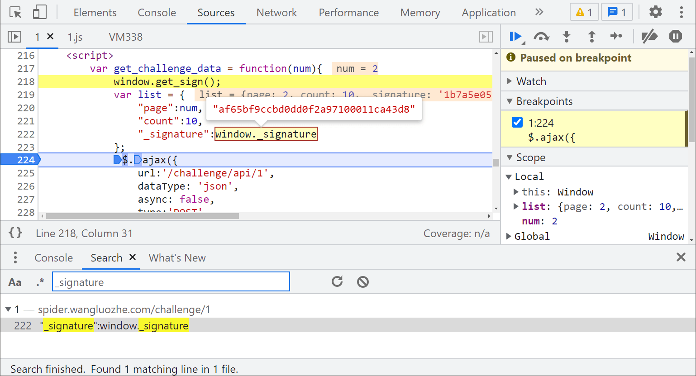The width and height of the screenshot is (696, 376).
Task: Pretty print the source with braces icon
Action: tap(15, 233)
